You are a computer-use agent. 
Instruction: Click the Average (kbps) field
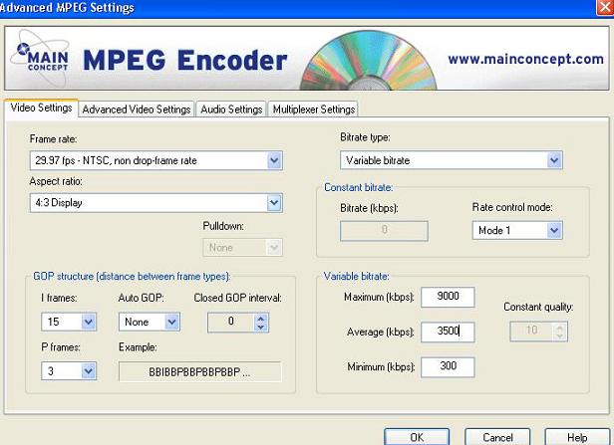click(448, 332)
